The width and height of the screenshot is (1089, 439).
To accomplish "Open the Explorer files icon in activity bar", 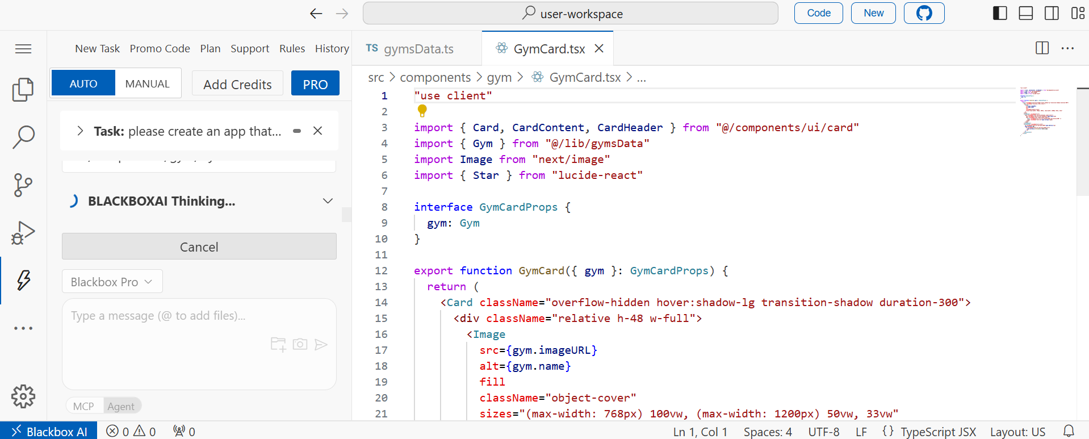I will click(x=23, y=89).
